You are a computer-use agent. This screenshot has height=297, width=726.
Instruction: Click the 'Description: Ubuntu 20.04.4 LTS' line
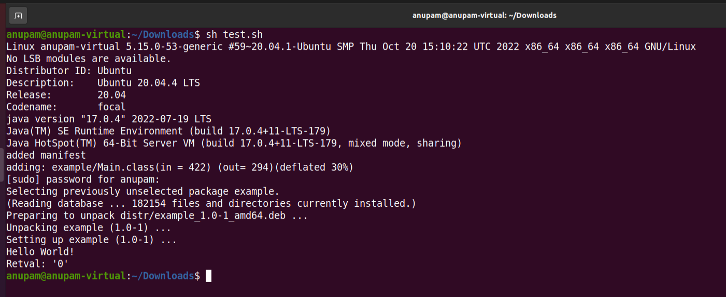pyautogui.click(x=103, y=83)
